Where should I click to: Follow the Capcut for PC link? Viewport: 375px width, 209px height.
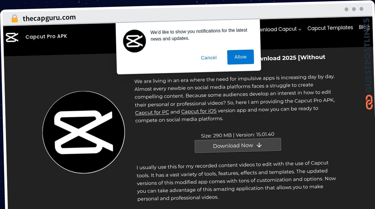point(152,112)
